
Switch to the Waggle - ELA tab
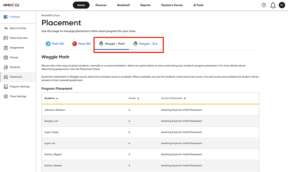pyautogui.click(x=145, y=44)
